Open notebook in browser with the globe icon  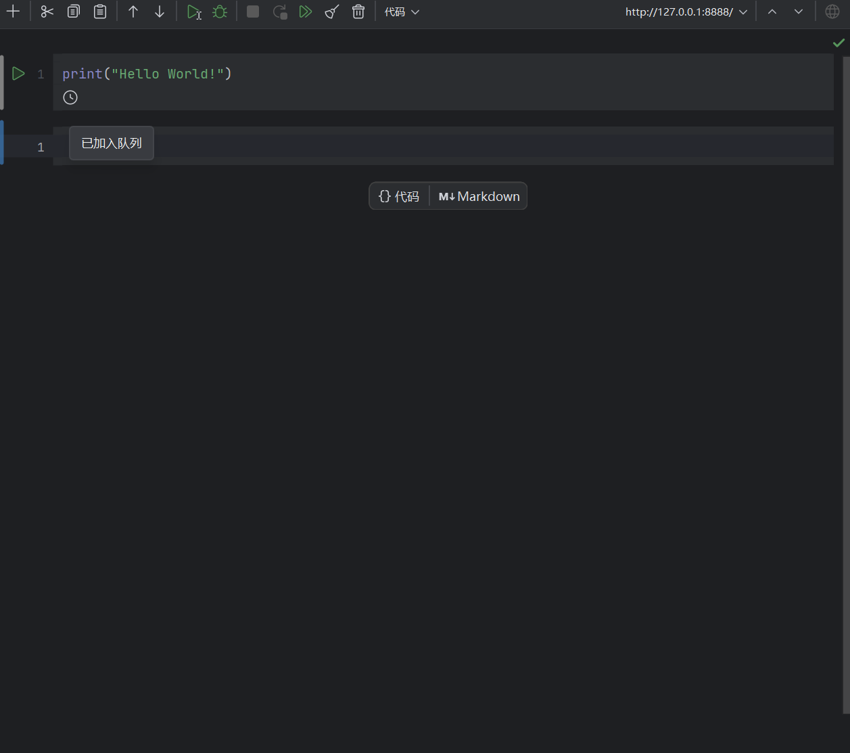coord(832,12)
